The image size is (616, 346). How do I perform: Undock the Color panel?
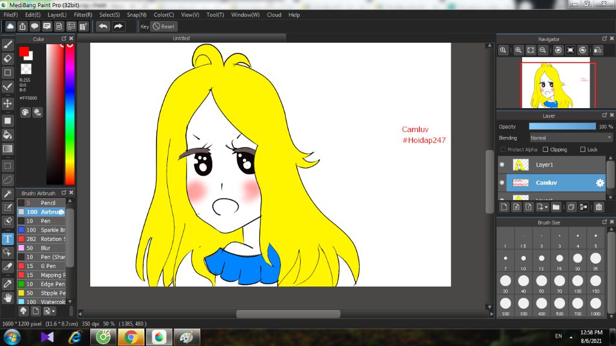[64, 38]
